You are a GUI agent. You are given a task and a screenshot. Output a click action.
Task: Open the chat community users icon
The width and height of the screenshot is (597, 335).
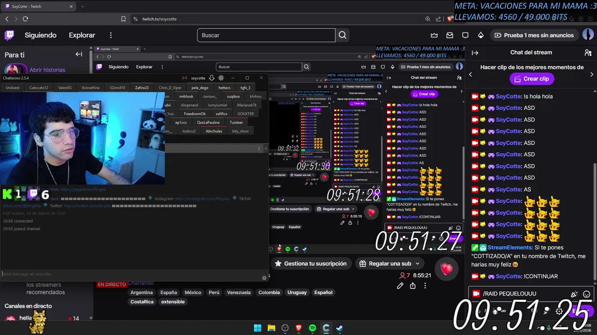pyautogui.click(x=588, y=53)
